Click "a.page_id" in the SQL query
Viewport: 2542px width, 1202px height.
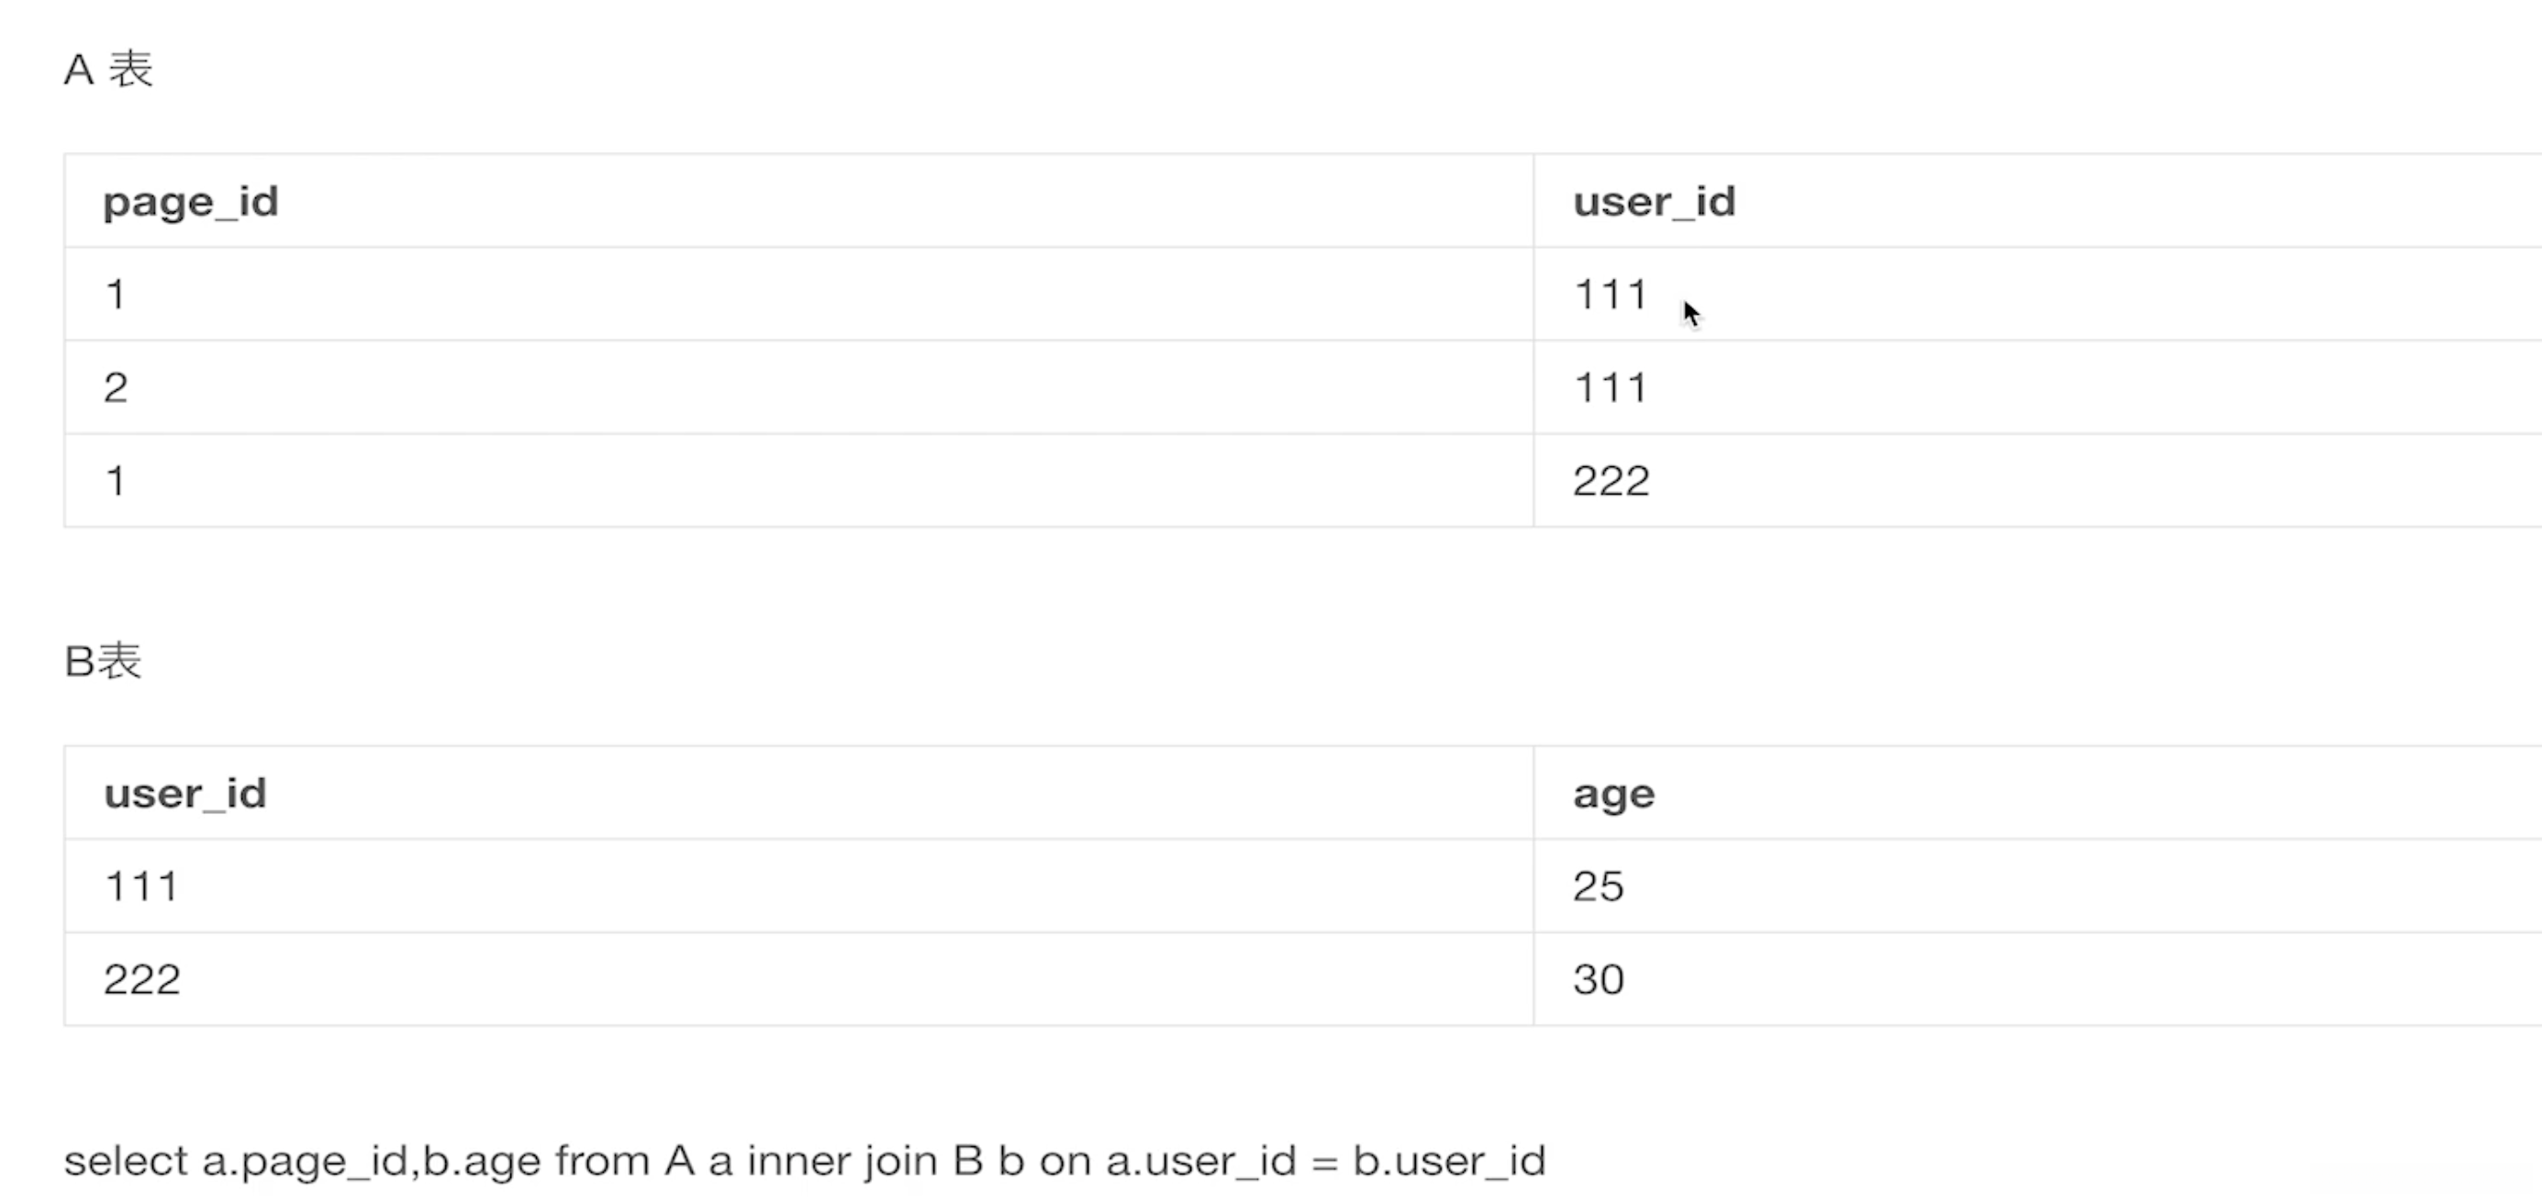click(x=305, y=1161)
